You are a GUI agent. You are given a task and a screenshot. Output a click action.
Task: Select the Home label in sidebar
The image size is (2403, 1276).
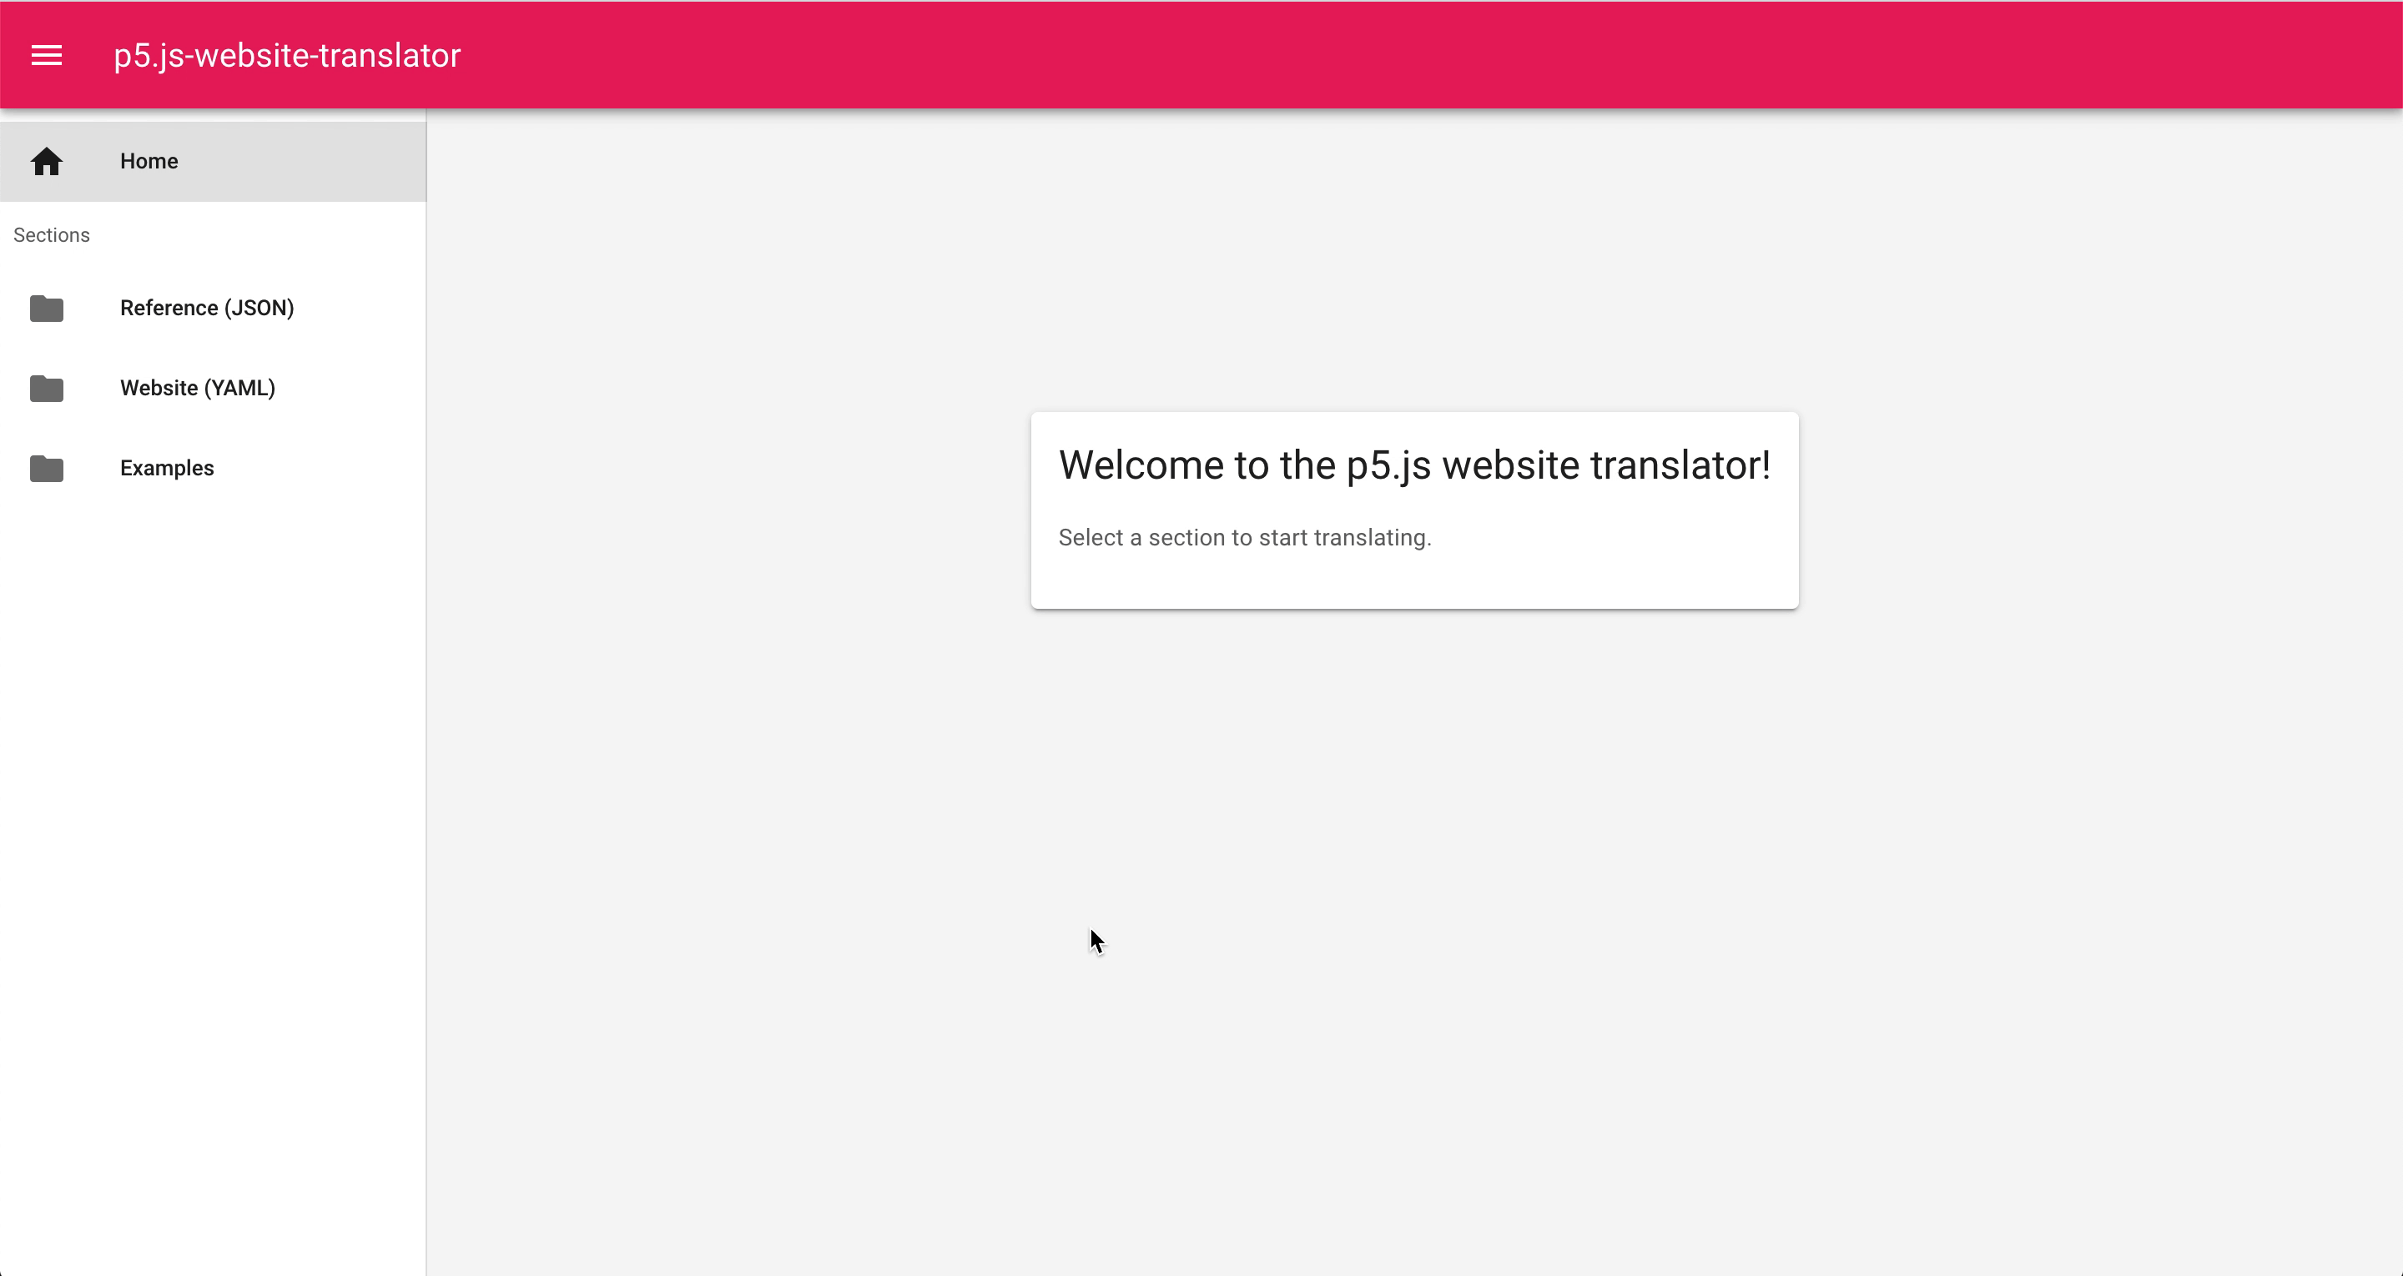(149, 161)
